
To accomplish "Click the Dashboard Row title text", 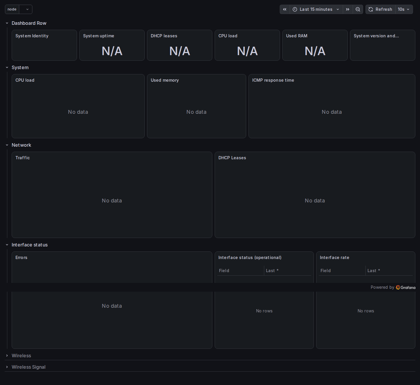I will pos(29,23).
